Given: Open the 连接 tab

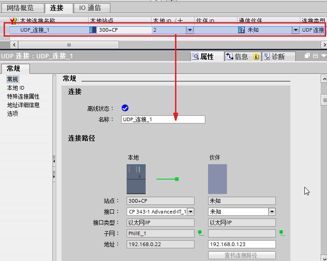Looking at the screenshot, I should (59, 8).
